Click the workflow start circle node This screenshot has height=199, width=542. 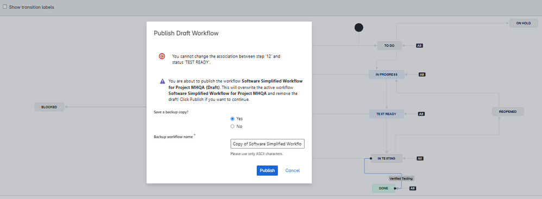tap(359, 28)
